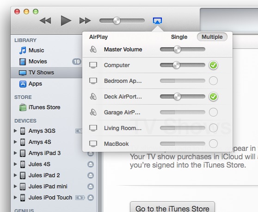Enable the MacBook output
258x212 pixels.
click(213, 143)
